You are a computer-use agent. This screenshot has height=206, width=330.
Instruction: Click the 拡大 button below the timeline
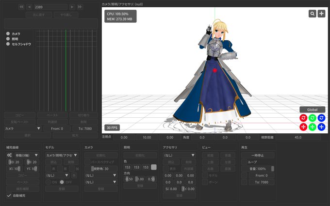tap(75, 135)
